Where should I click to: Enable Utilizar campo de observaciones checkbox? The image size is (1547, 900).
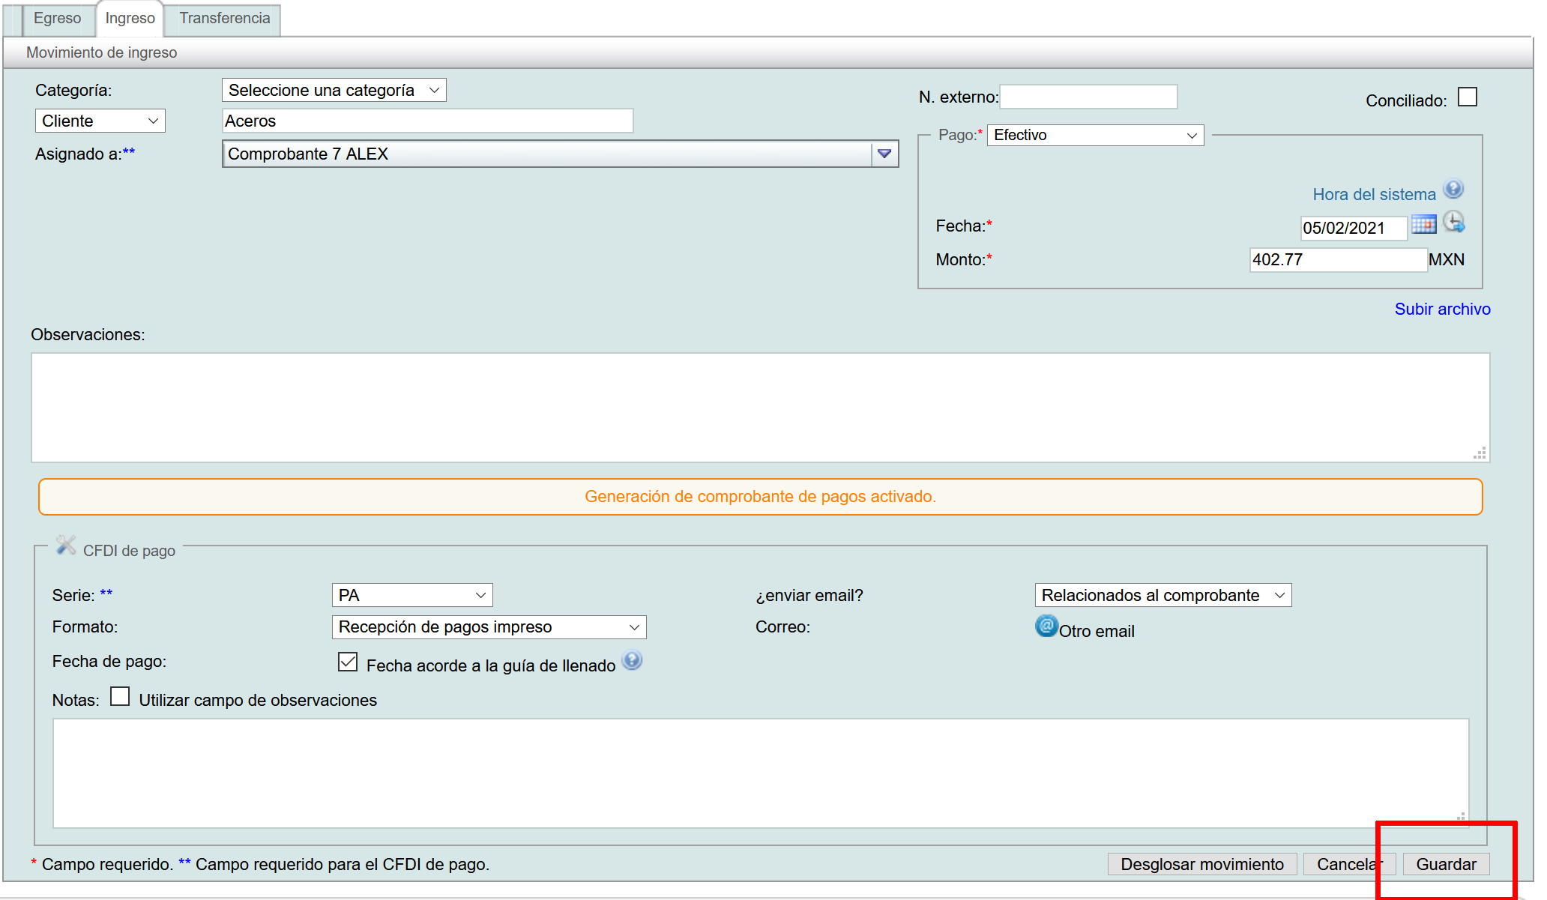120,697
